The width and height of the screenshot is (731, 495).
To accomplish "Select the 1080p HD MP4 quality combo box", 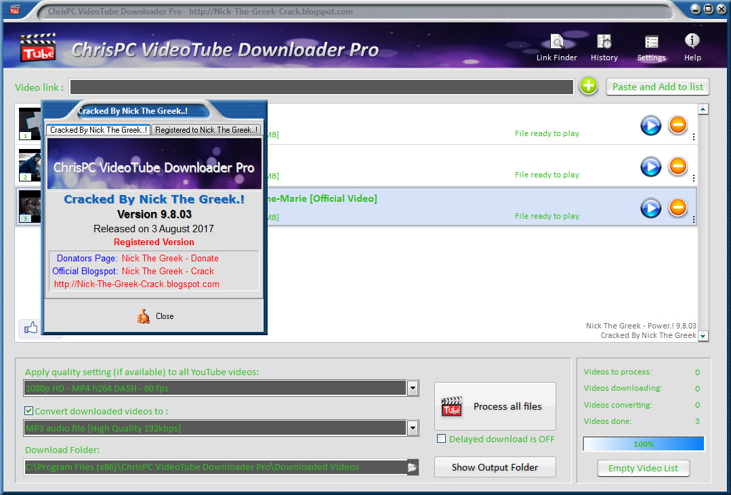I will 220,388.
